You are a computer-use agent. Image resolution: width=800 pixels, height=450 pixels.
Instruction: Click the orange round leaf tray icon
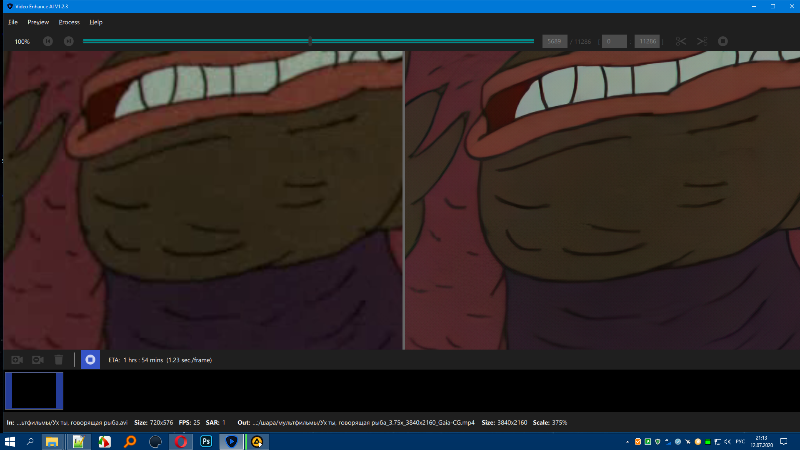point(698,442)
